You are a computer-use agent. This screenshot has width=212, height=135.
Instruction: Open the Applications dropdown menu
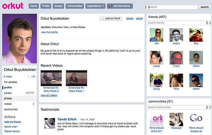[95, 6]
